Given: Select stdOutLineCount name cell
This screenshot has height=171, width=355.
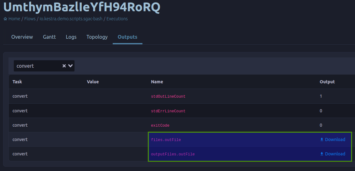Looking at the screenshot, I should (x=168, y=96).
